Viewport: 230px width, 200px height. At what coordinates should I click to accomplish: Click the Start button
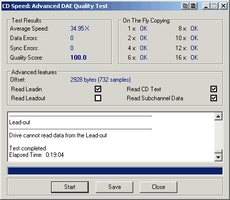click(70, 187)
